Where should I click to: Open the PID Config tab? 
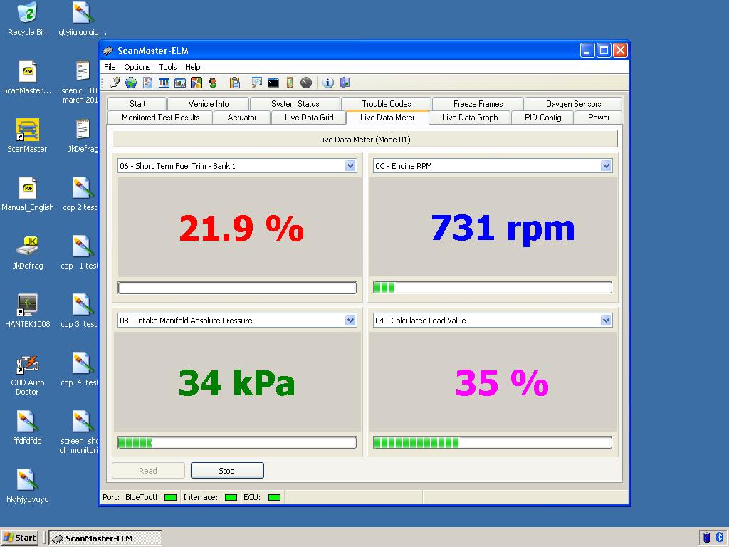click(542, 118)
